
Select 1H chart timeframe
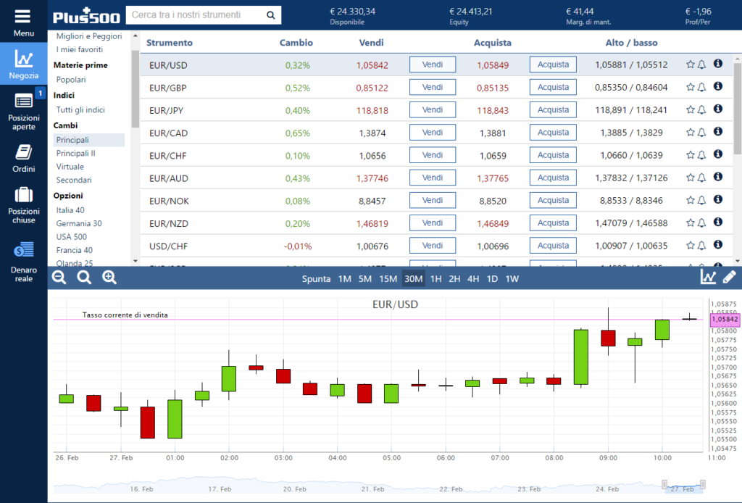pyautogui.click(x=435, y=279)
